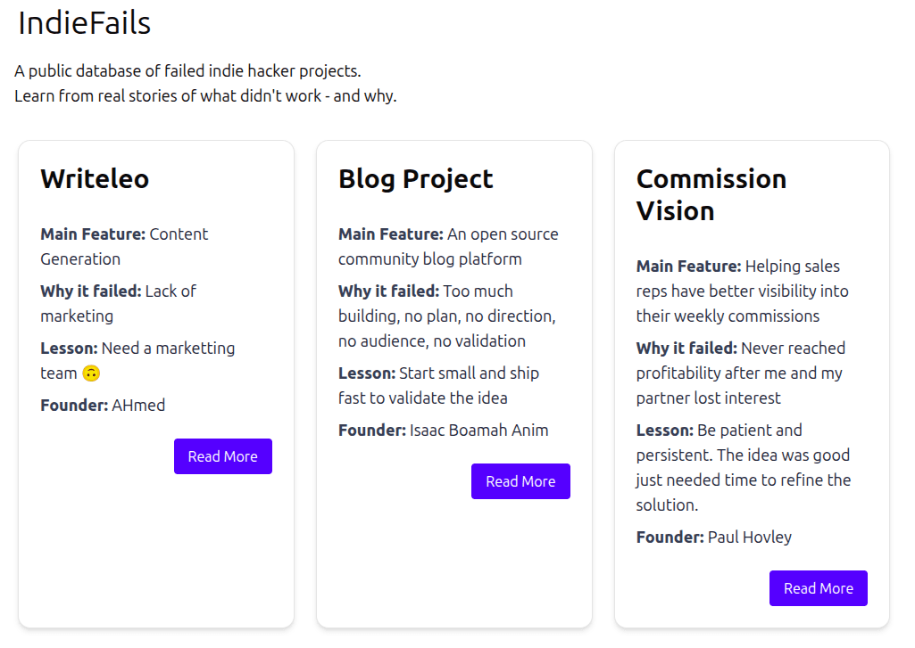
Task: Click Blog Project's Why it failed text
Action: click(447, 316)
